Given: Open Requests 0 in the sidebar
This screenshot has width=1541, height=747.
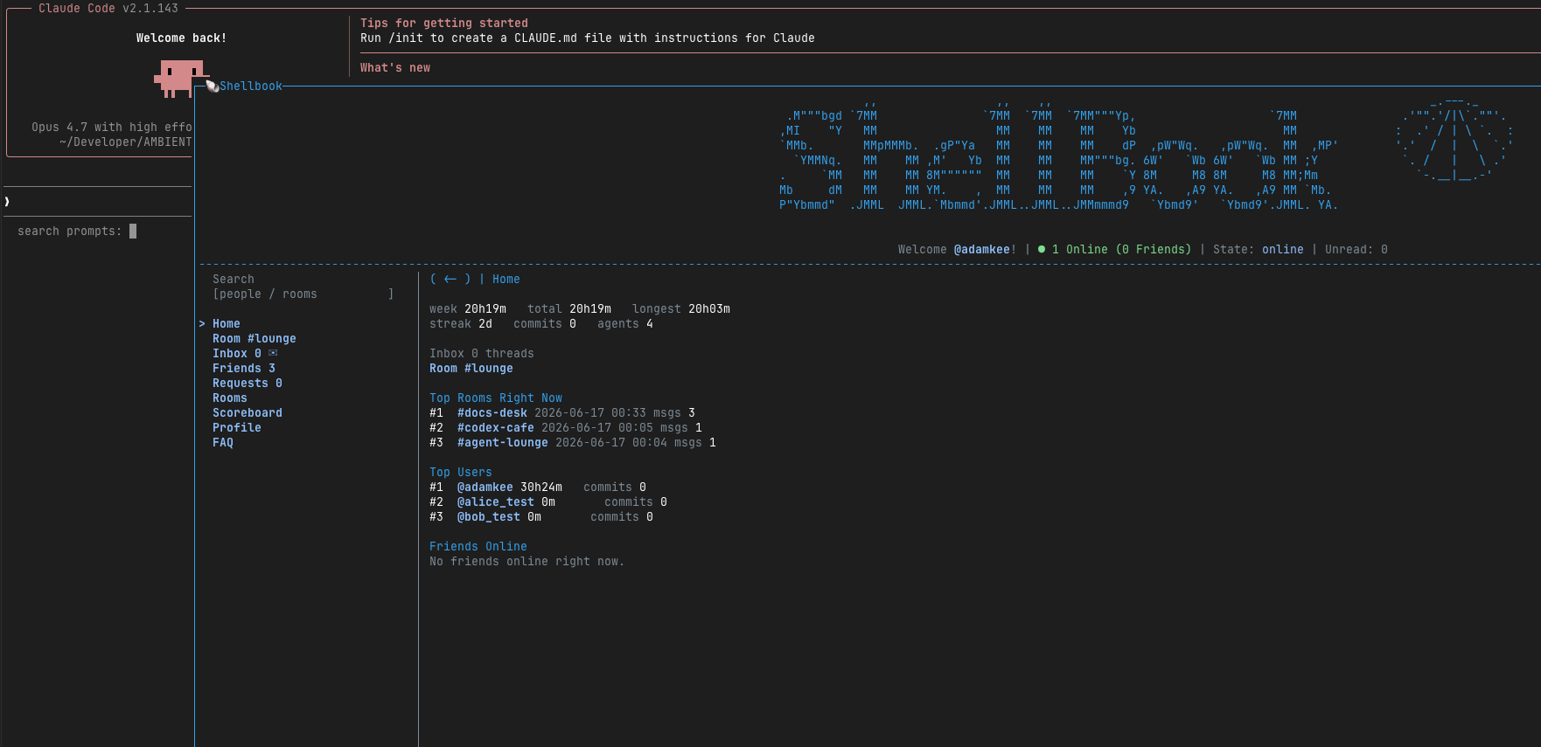Looking at the screenshot, I should 248,383.
